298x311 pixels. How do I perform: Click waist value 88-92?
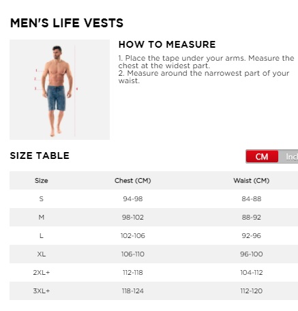point(252,218)
